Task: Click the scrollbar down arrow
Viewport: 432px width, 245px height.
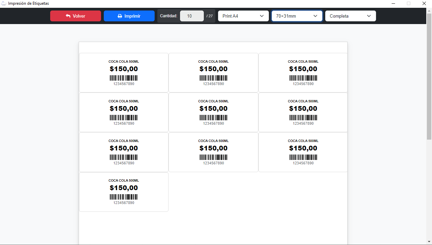Action: pos(429,242)
